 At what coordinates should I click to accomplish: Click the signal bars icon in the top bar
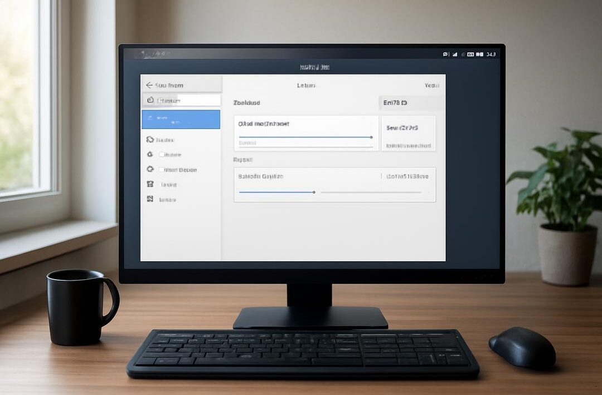point(455,55)
